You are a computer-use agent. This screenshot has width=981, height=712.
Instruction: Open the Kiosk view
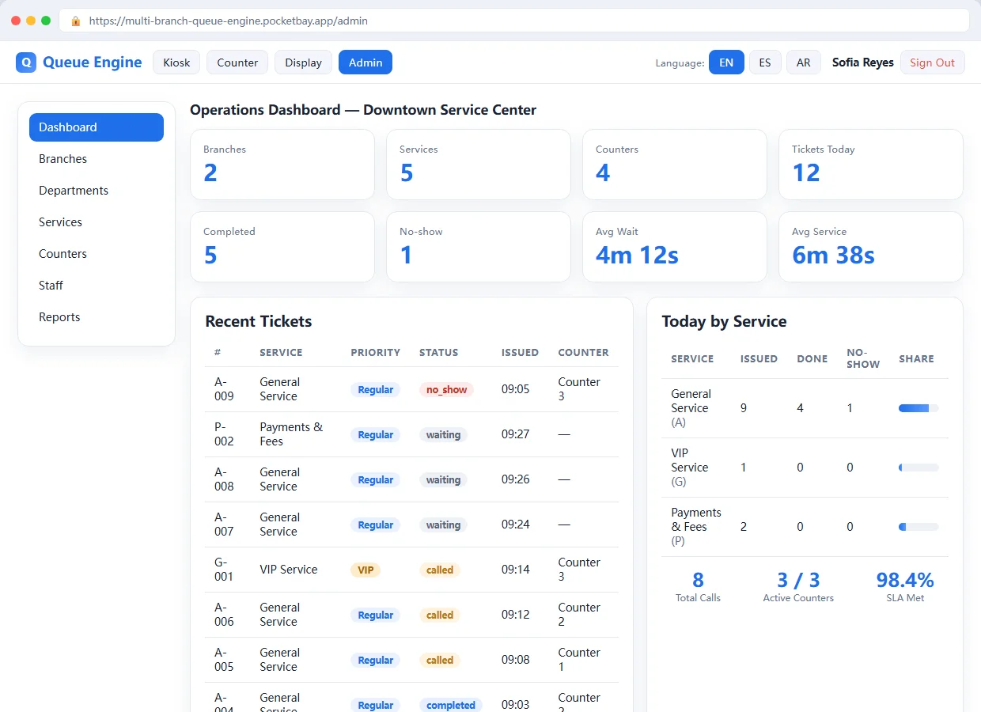pos(176,62)
